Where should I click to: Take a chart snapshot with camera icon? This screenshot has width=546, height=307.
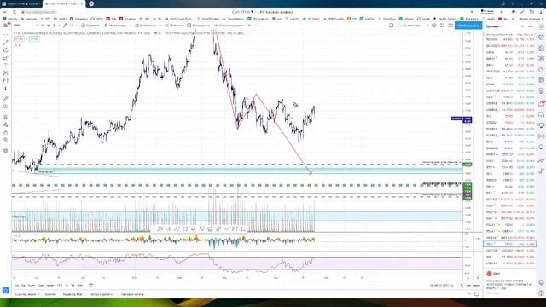(450, 26)
